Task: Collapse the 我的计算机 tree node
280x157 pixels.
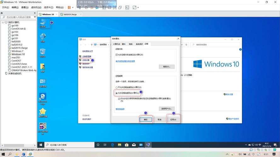Action: click(3, 22)
